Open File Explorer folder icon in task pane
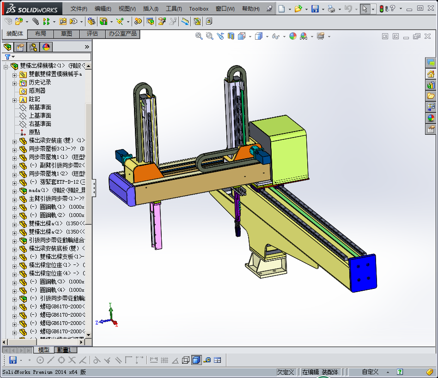Viewport: 438px width, 378px height. click(x=431, y=96)
